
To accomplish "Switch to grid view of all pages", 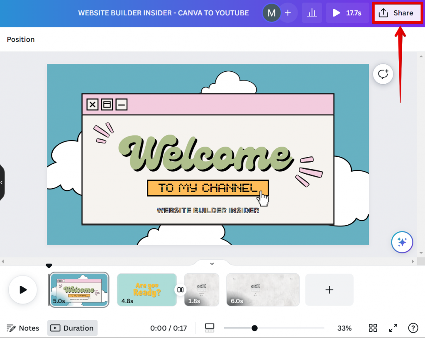I will pos(372,328).
